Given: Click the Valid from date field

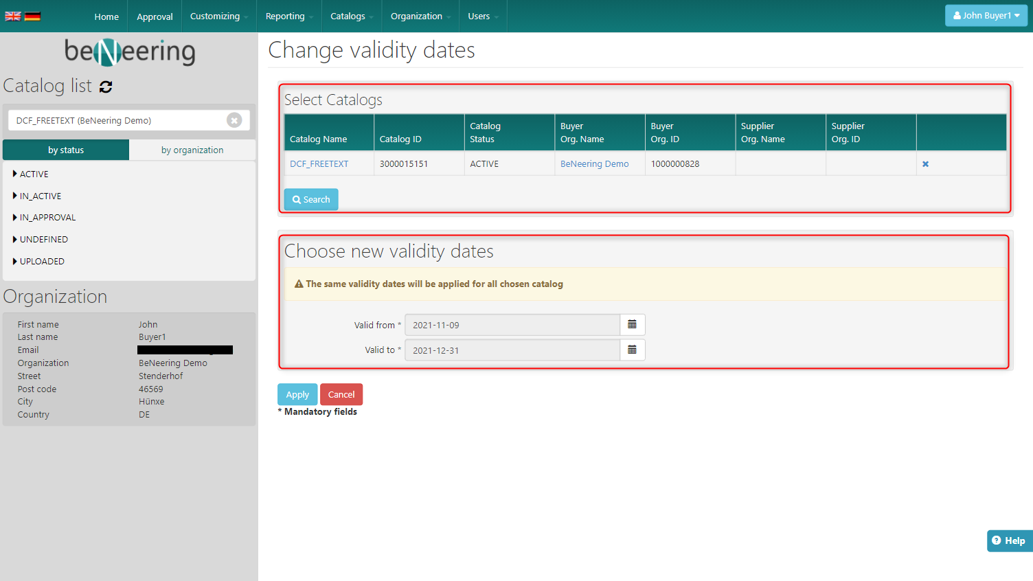Looking at the screenshot, I should click(512, 325).
